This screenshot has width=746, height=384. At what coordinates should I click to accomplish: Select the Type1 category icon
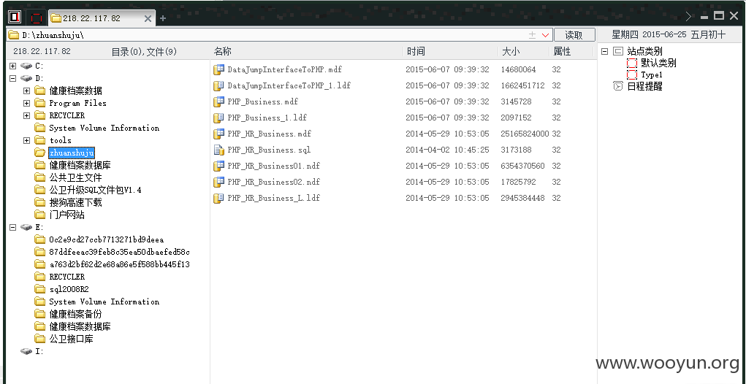click(632, 74)
